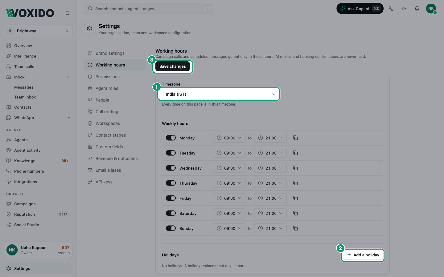
Task: Toggle the Thursday switch
Action: click(x=171, y=183)
